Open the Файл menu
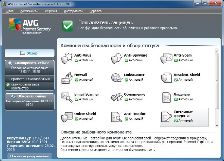The width and height of the screenshot is (224, 161). 10,11
